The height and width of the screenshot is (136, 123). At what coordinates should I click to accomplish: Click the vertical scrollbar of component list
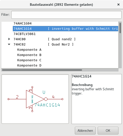[x=120, y=45]
